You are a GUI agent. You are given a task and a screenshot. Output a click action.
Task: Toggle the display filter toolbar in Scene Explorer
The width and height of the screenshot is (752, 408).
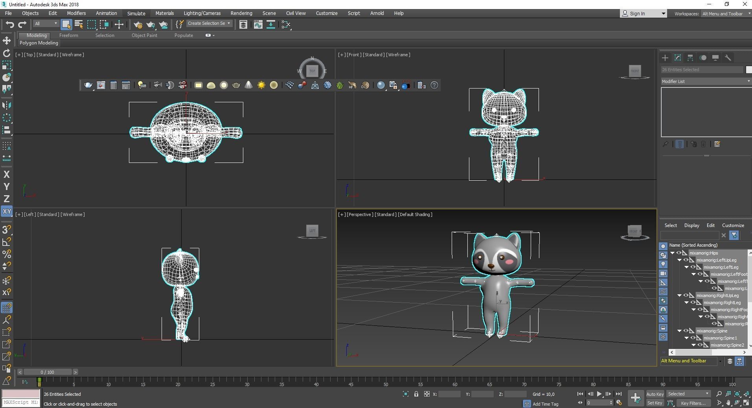734,235
